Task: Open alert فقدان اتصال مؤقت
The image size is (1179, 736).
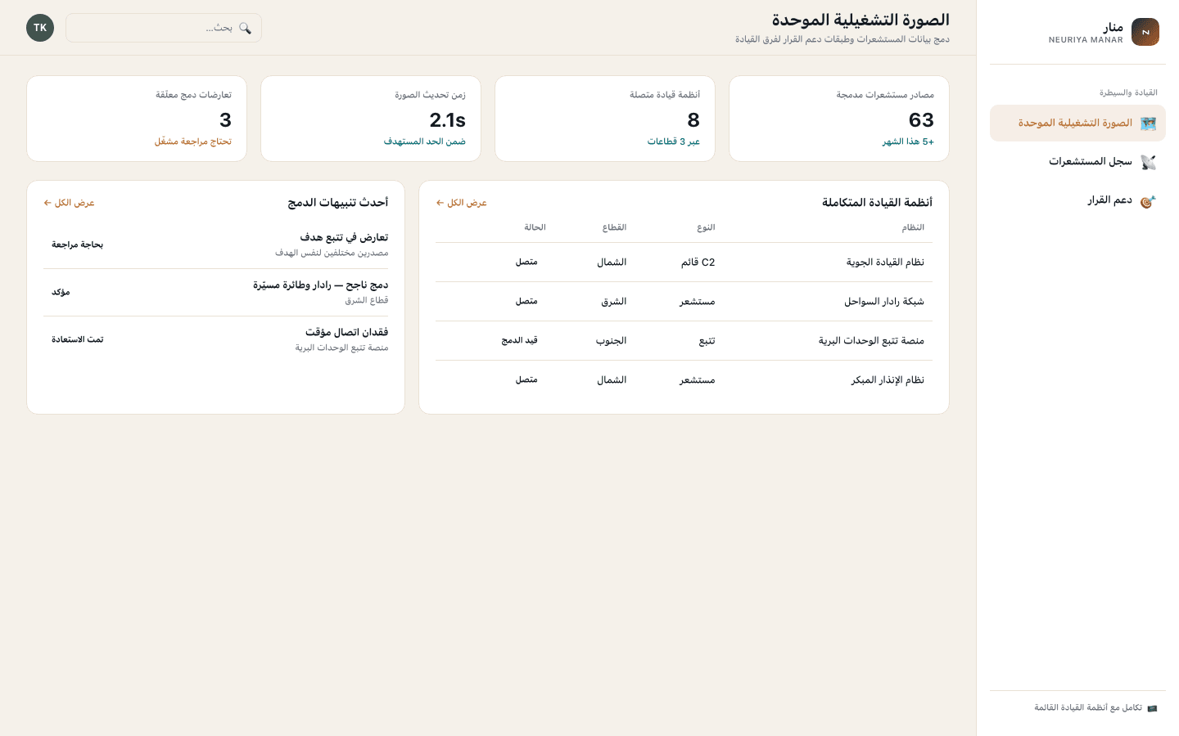Action: coord(216,339)
